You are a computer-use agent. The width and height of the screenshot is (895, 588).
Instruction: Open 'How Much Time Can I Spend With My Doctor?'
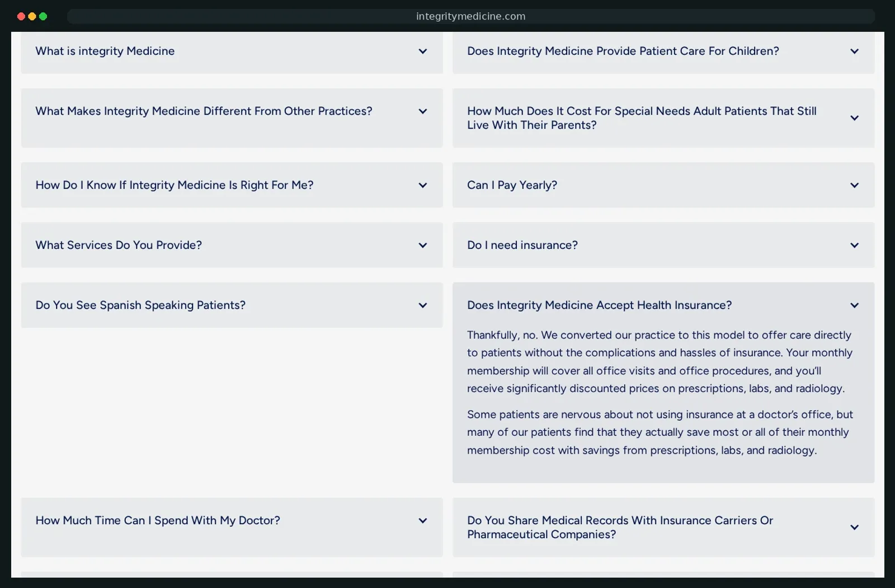(x=158, y=520)
